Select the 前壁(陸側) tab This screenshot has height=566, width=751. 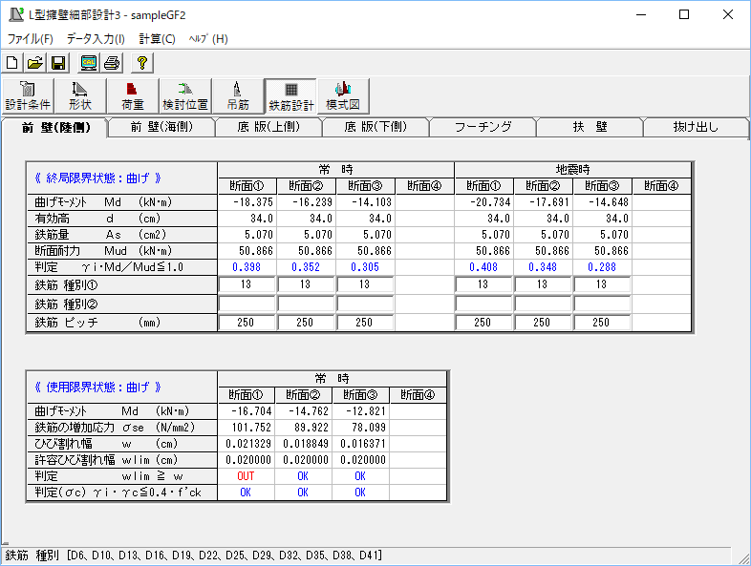point(55,127)
